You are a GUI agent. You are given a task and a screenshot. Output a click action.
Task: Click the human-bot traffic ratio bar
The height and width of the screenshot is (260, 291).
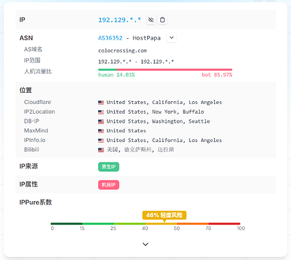pyautogui.click(x=165, y=69)
